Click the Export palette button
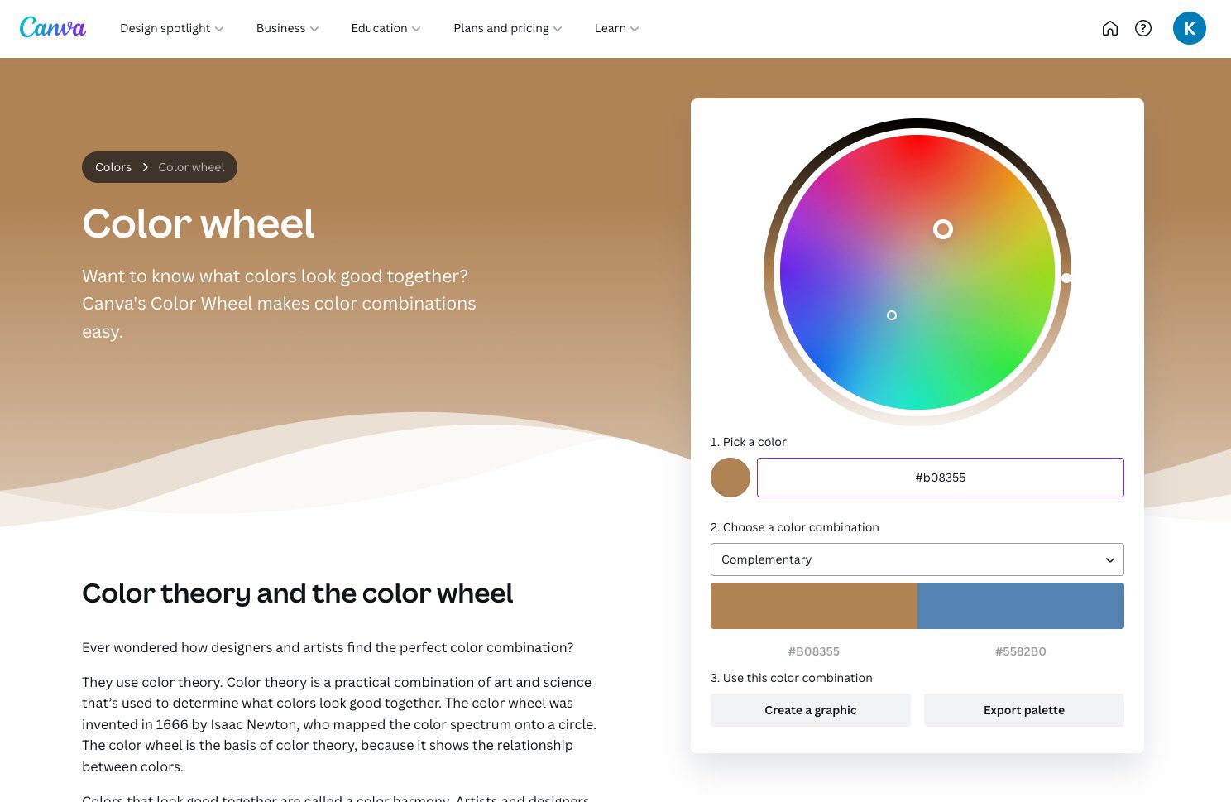1231x802 pixels. 1023,710
